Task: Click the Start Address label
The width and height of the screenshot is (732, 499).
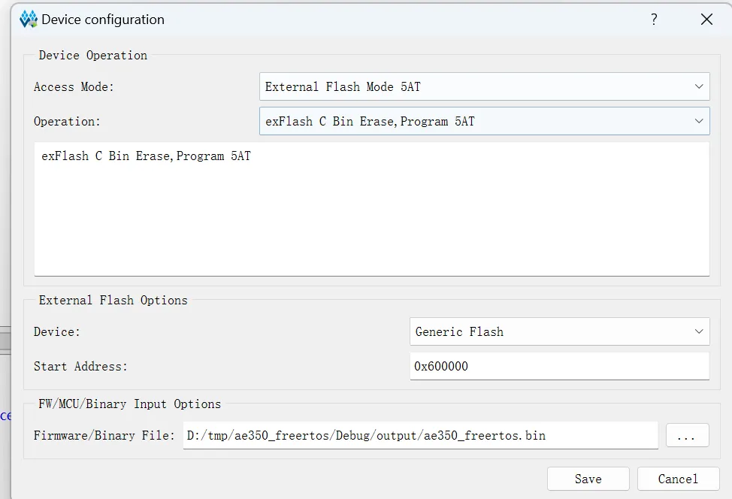Action: tap(80, 367)
